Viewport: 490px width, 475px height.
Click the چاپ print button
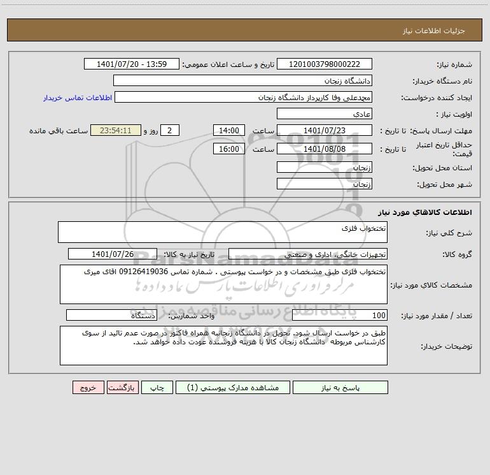pyautogui.click(x=157, y=387)
